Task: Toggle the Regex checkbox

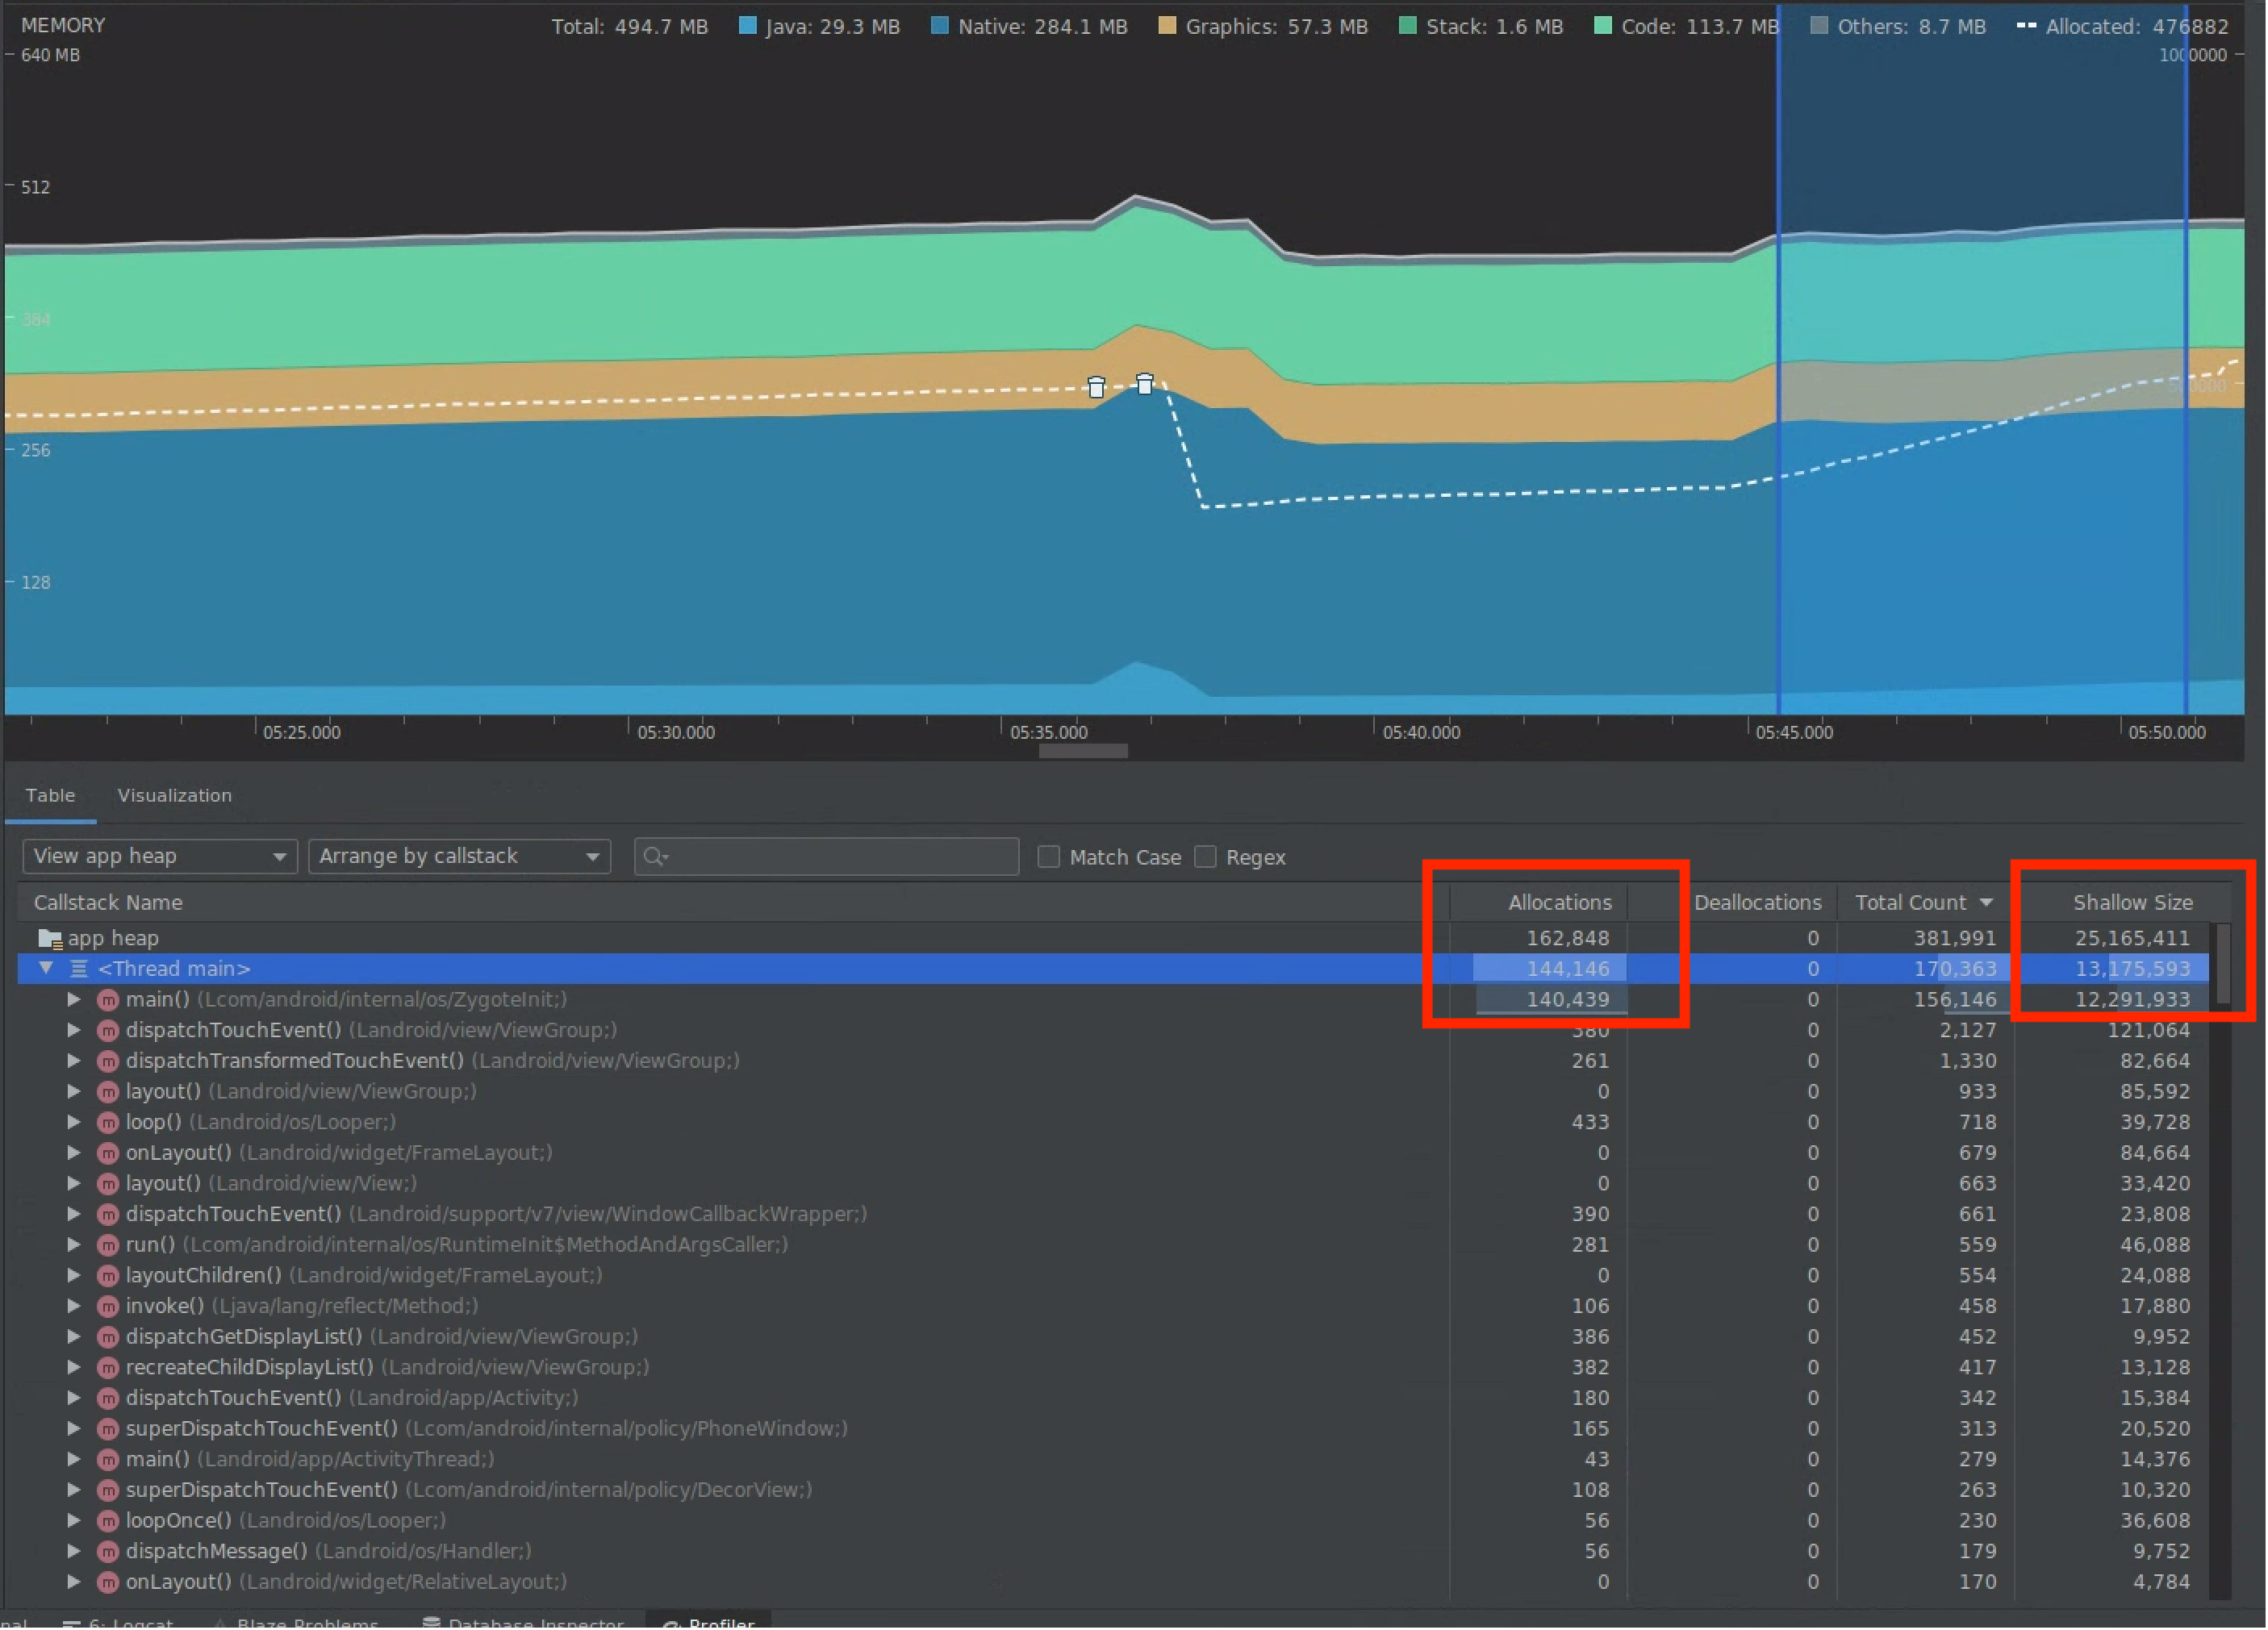Action: click(1206, 857)
